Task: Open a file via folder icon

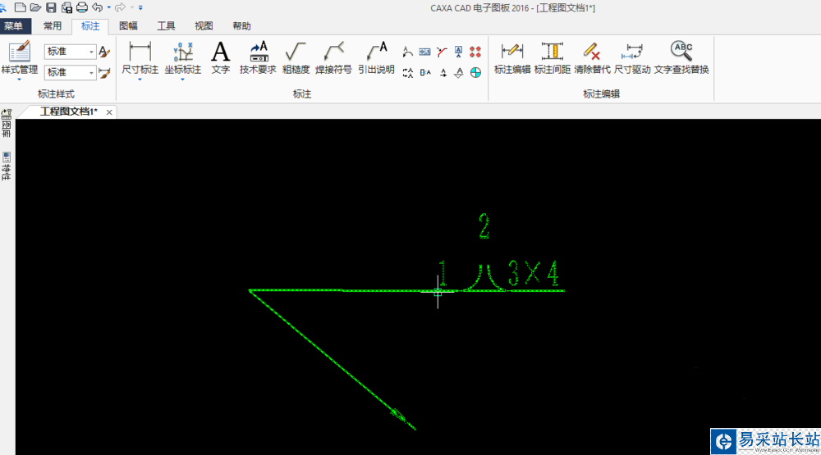Action: [x=35, y=7]
